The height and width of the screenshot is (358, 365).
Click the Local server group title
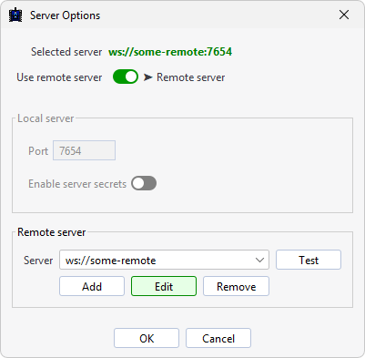tap(46, 118)
